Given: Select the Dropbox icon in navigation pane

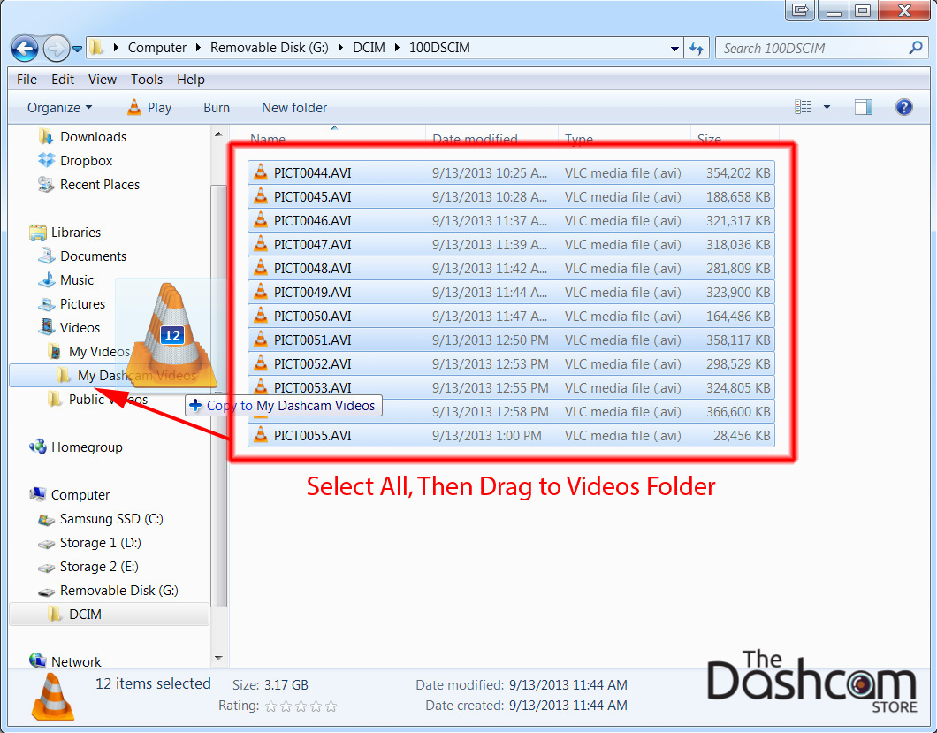Looking at the screenshot, I should click(x=47, y=161).
